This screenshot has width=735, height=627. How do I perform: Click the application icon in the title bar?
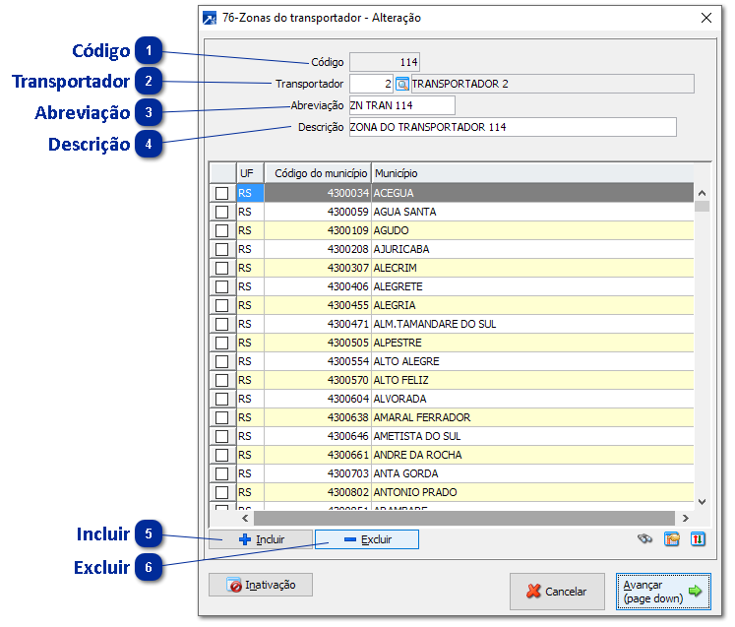click(210, 19)
